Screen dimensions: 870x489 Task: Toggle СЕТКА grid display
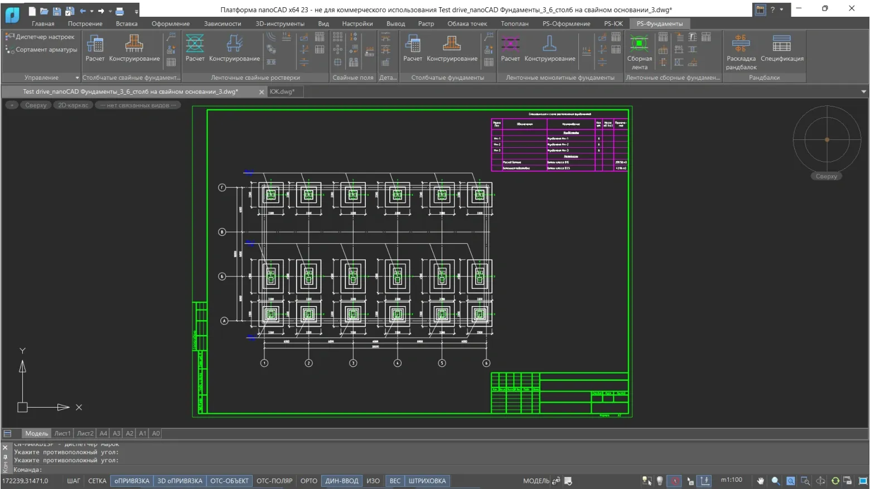(x=97, y=481)
